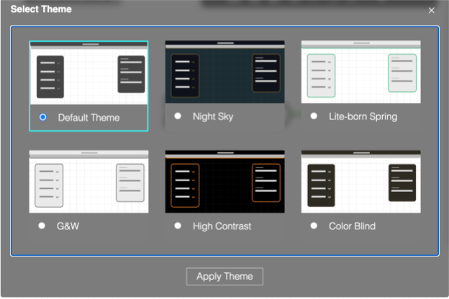Select the Lite-born Spring radio button
Image resolution: width=449 pixels, height=299 pixels.
pyautogui.click(x=314, y=116)
